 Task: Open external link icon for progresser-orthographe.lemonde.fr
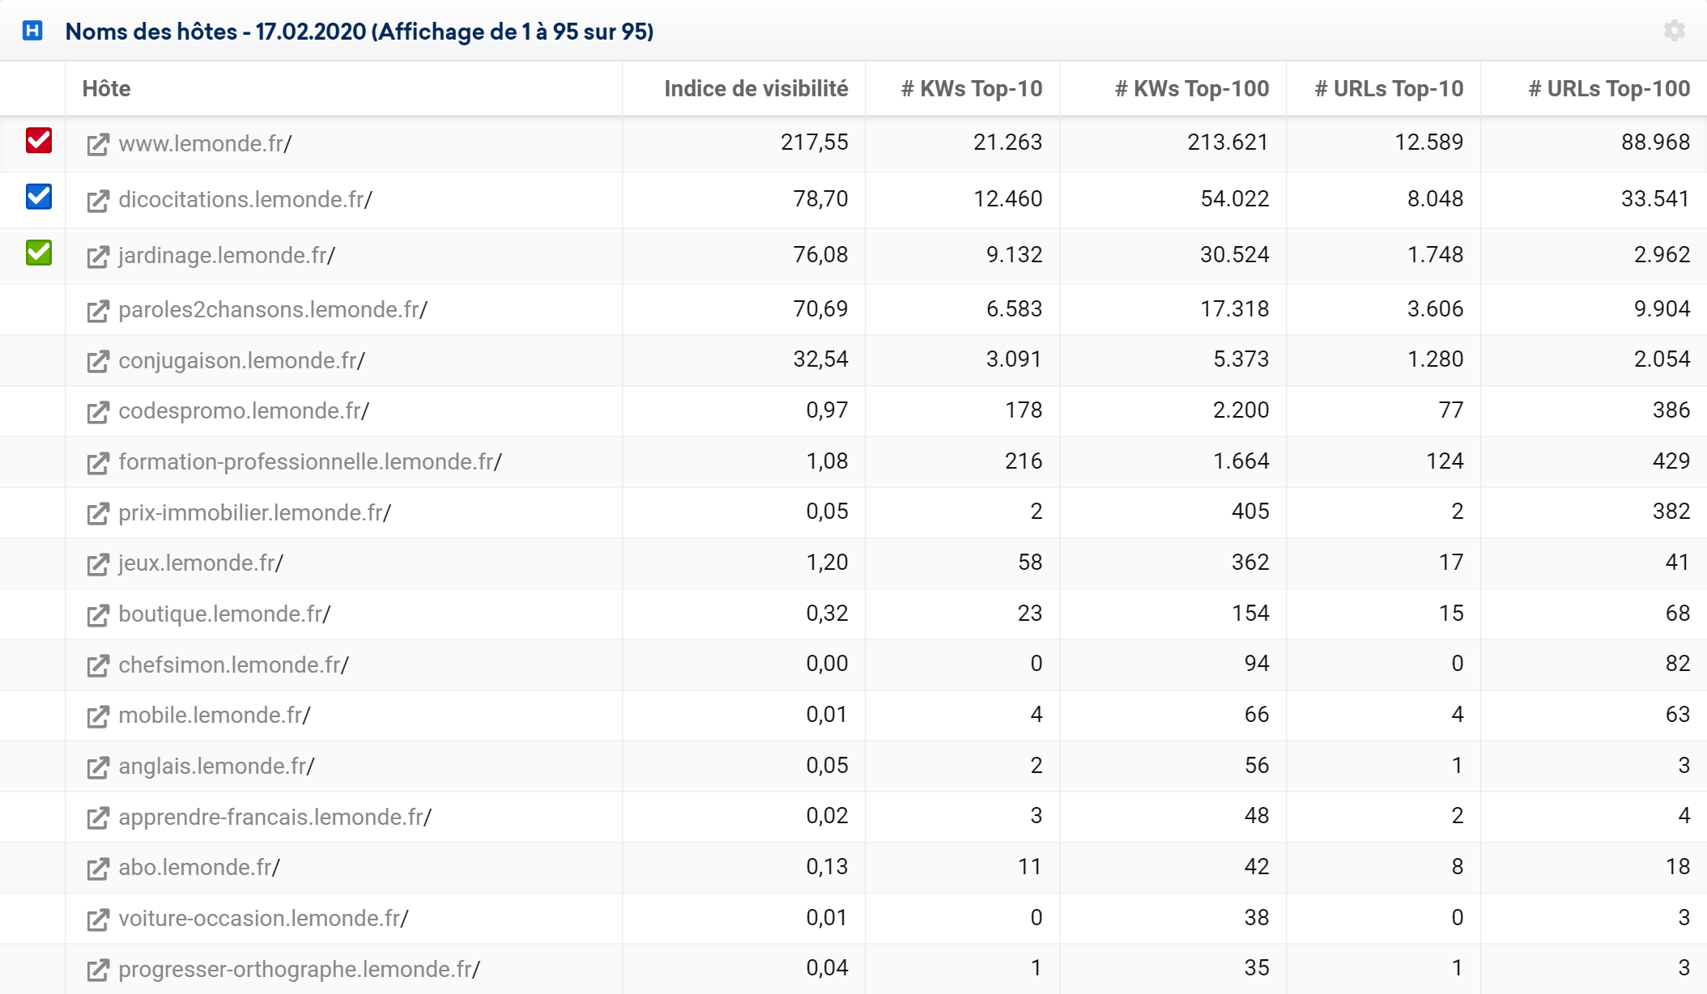tap(98, 970)
